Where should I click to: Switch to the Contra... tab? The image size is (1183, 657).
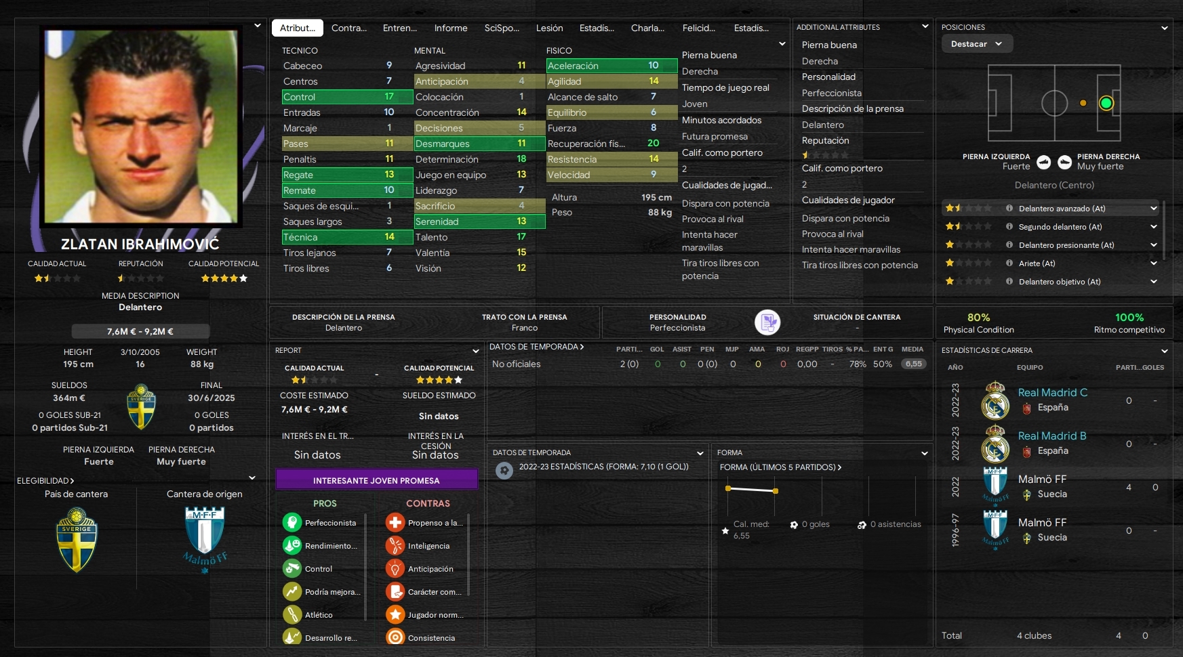(349, 28)
